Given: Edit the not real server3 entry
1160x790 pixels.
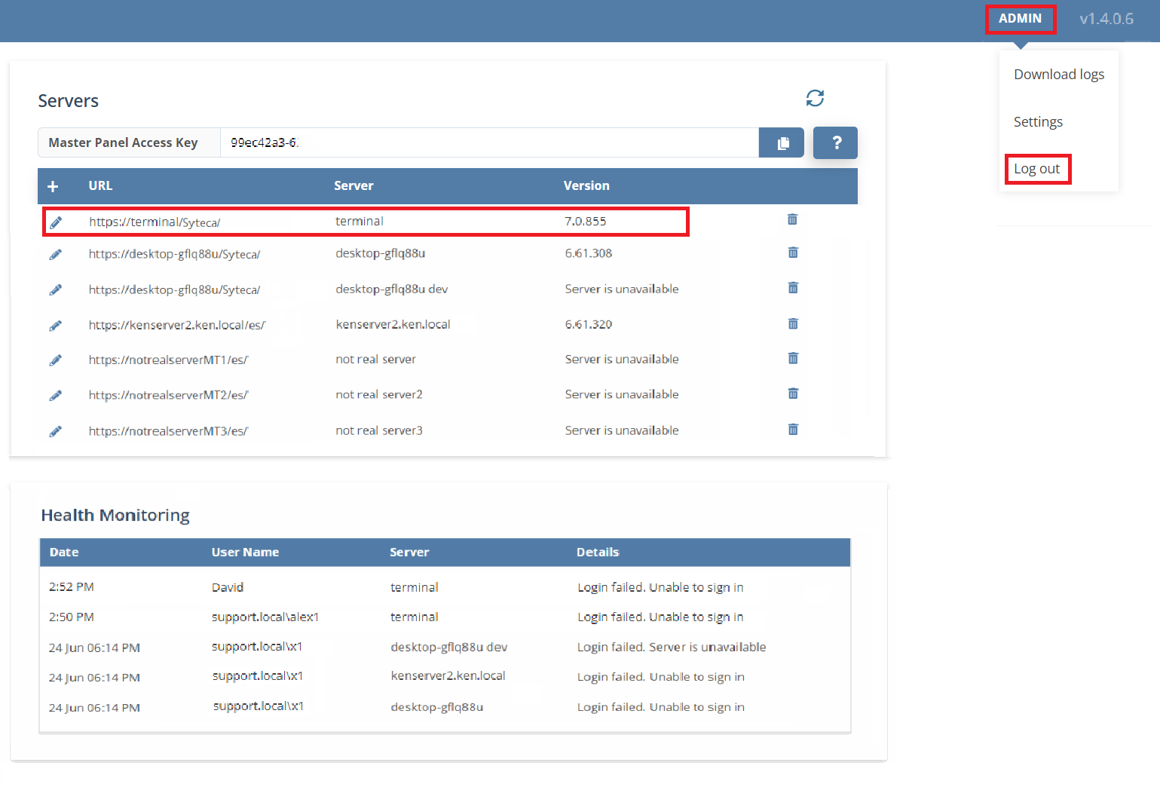Looking at the screenshot, I should point(56,431).
